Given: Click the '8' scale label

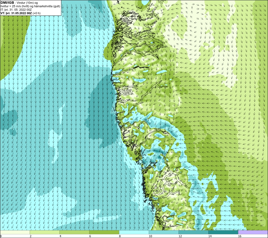Looking at the screenshot, I should 120,236.
